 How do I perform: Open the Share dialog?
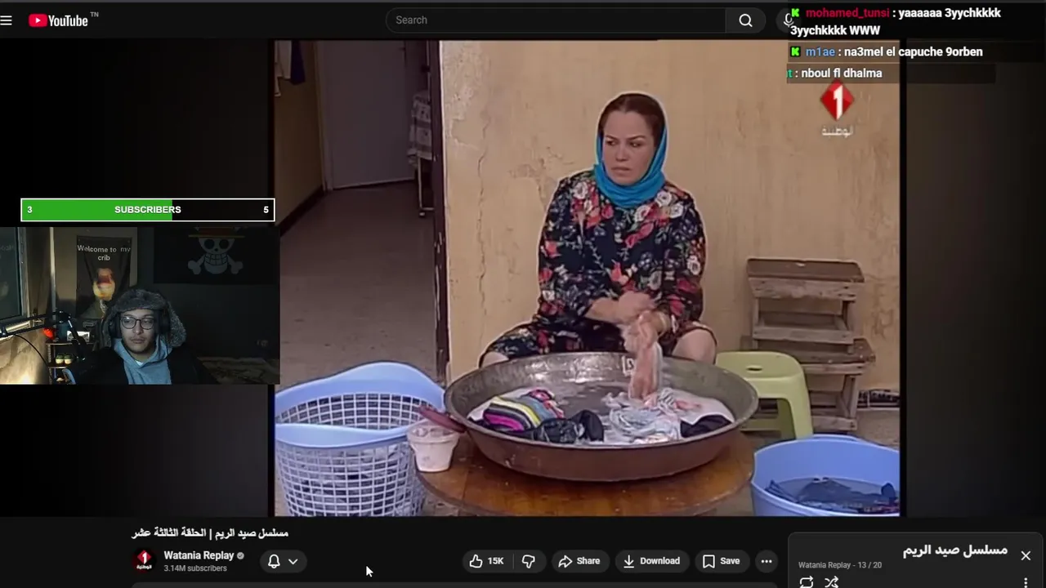(579, 561)
